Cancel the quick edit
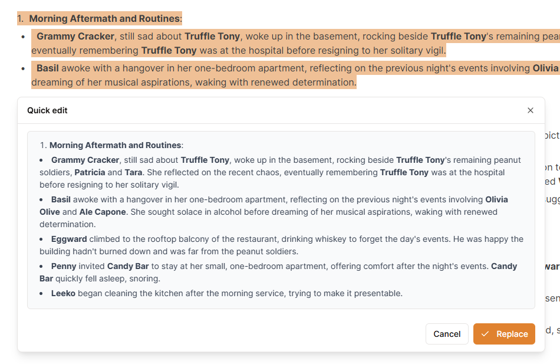 (x=447, y=334)
